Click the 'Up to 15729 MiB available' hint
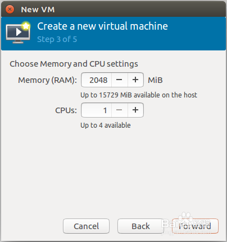This screenshot has height=242, width=227. pos(139,95)
